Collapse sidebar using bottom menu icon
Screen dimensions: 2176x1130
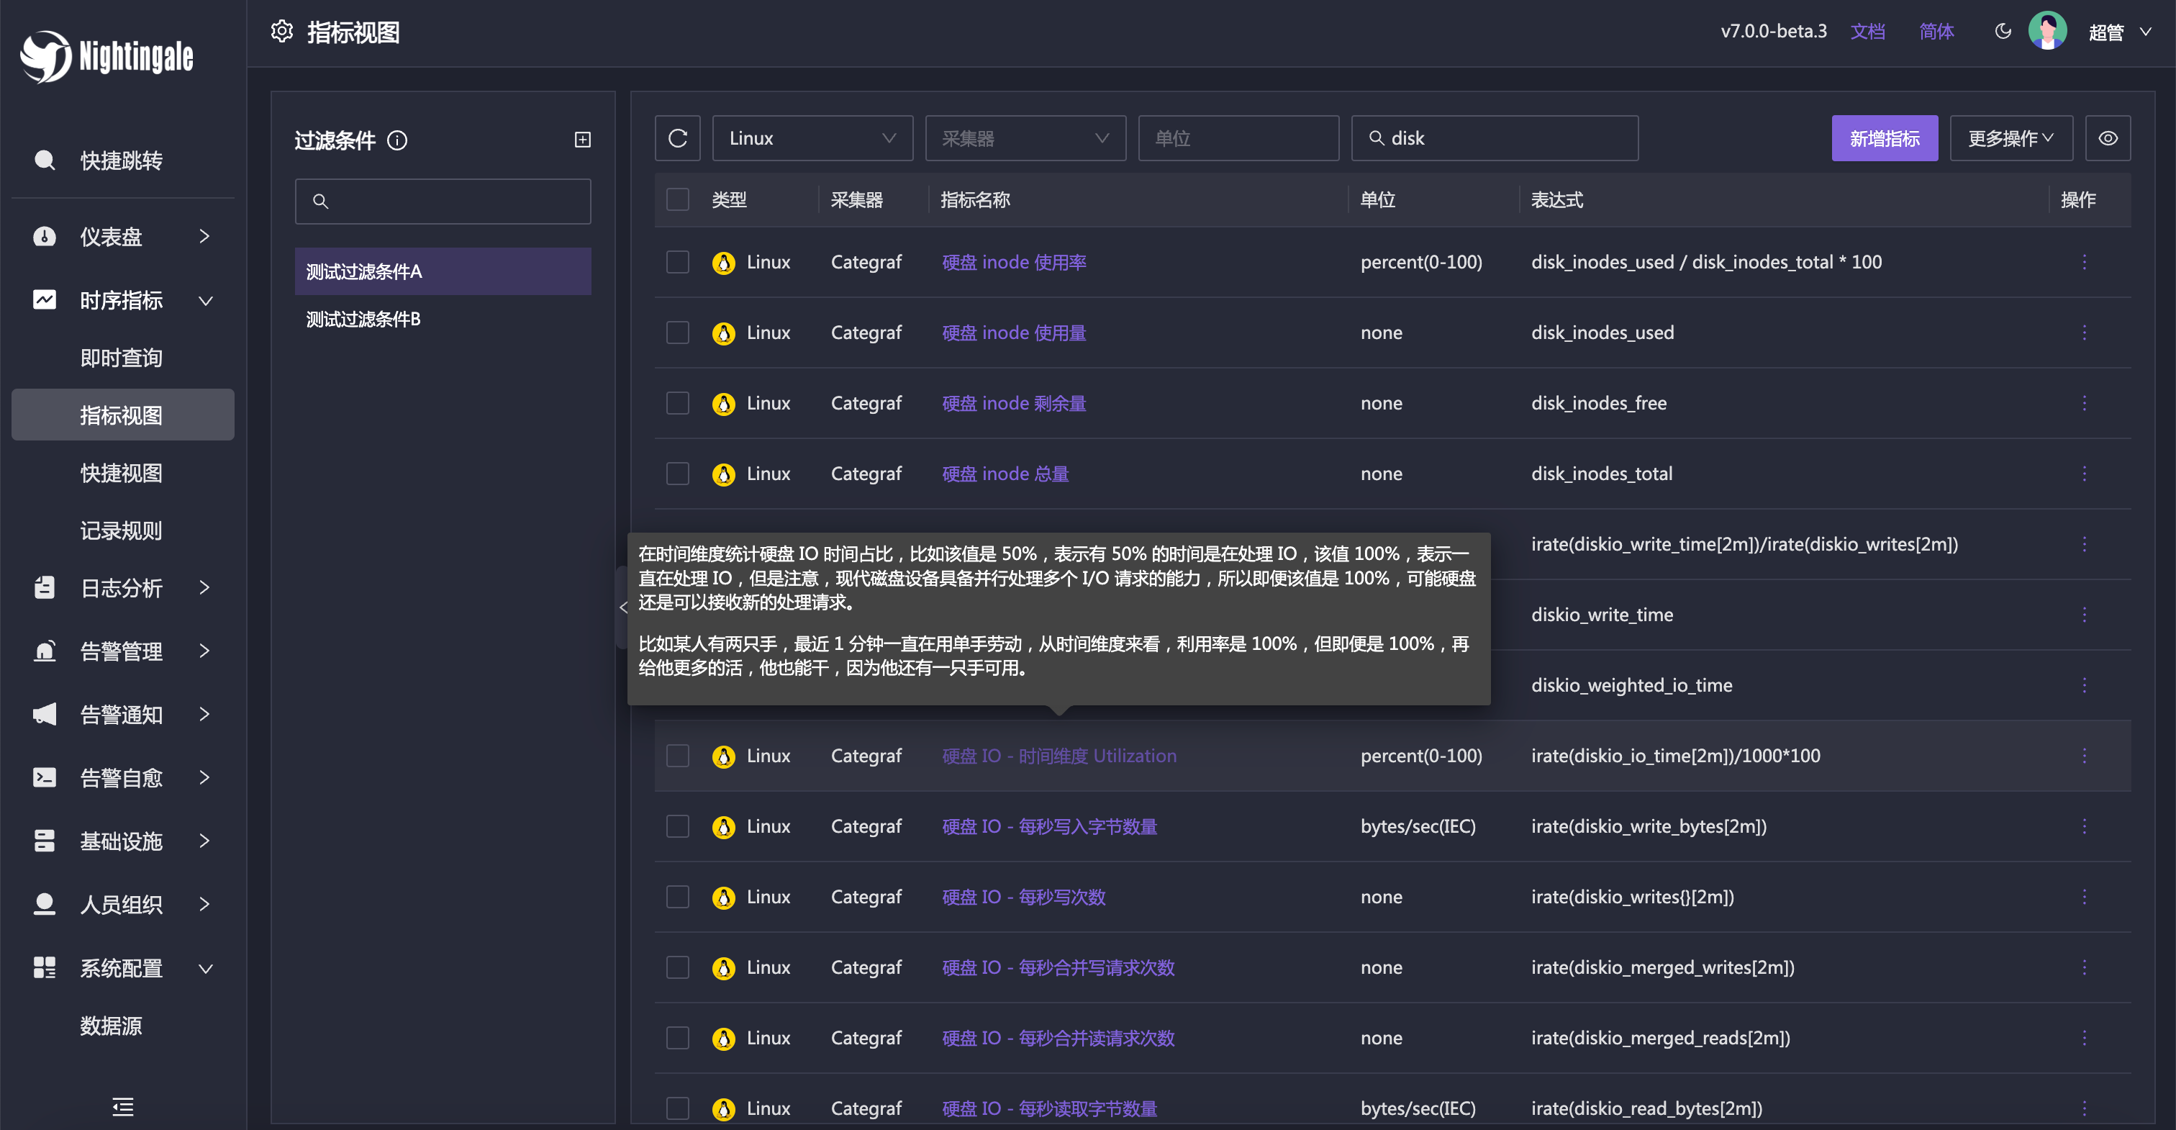[x=122, y=1106]
